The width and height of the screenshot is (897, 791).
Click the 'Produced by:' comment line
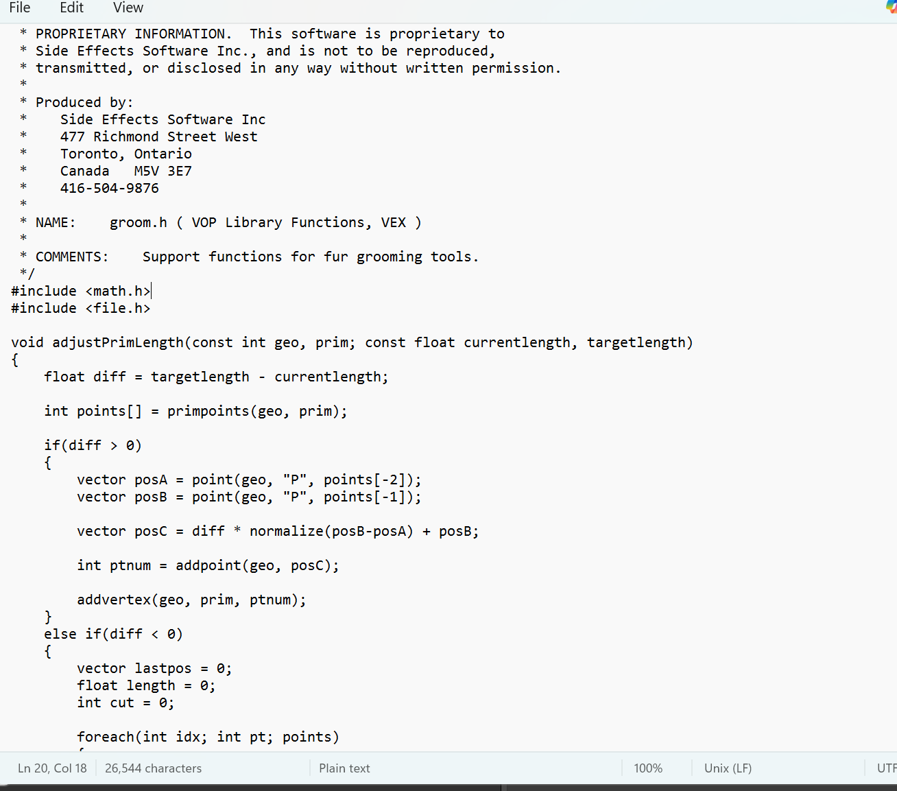click(x=76, y=102)
